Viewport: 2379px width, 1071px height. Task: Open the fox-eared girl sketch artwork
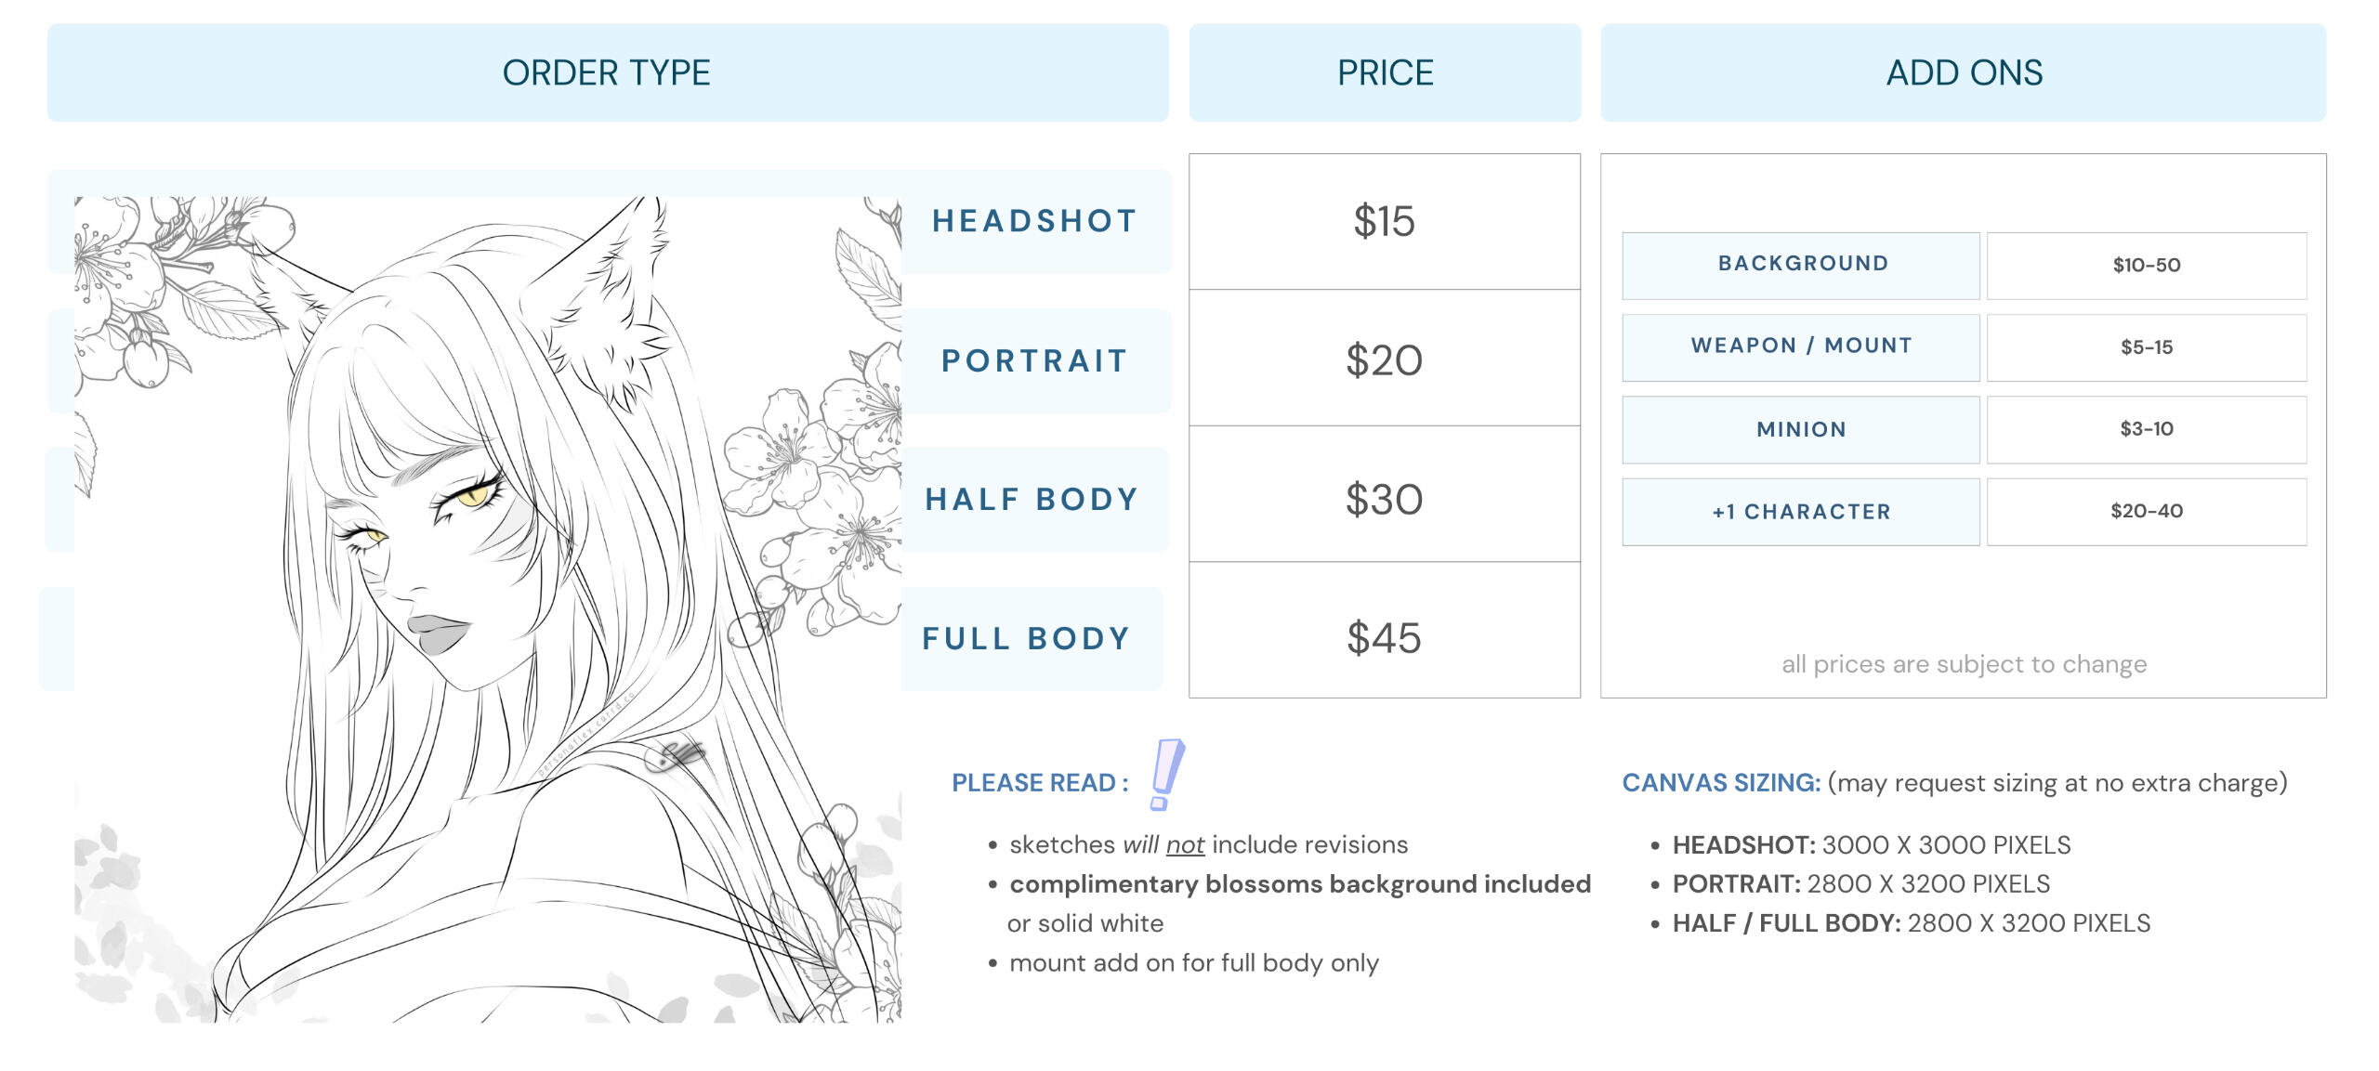pyautogui.click(x=488, y=609)
